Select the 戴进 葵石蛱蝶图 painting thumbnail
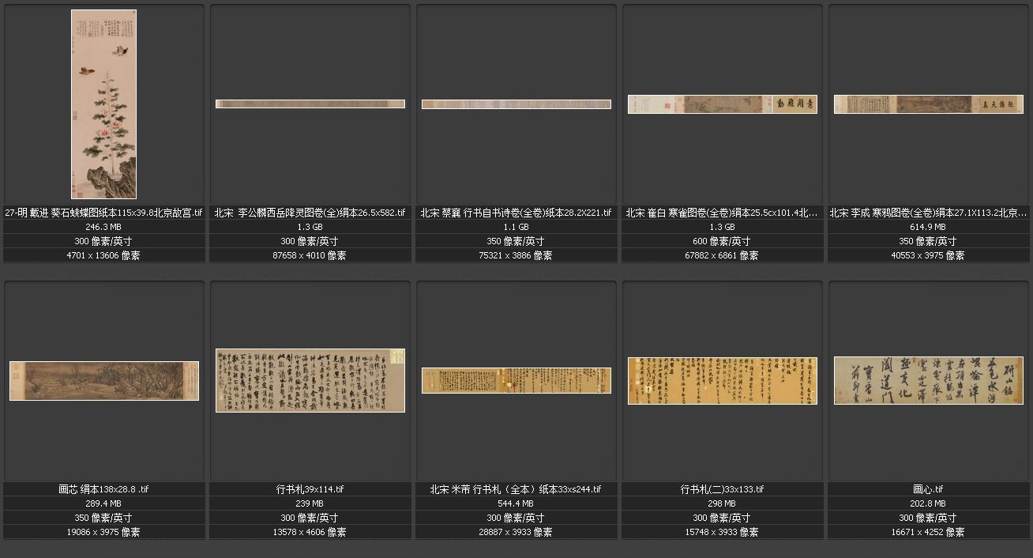Screen dimensions: 1033x558 point(103,104)
